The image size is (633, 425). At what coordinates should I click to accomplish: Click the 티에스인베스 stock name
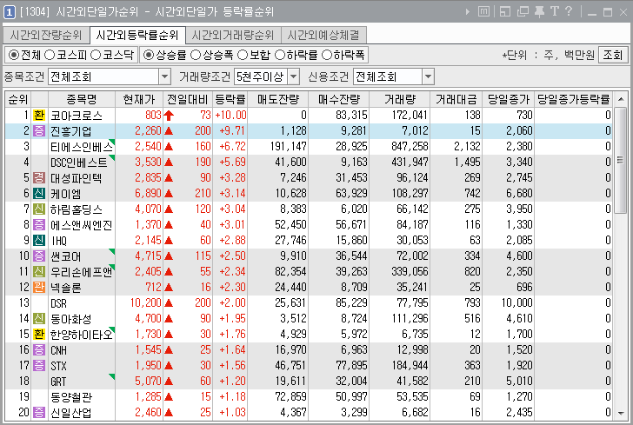81,147
